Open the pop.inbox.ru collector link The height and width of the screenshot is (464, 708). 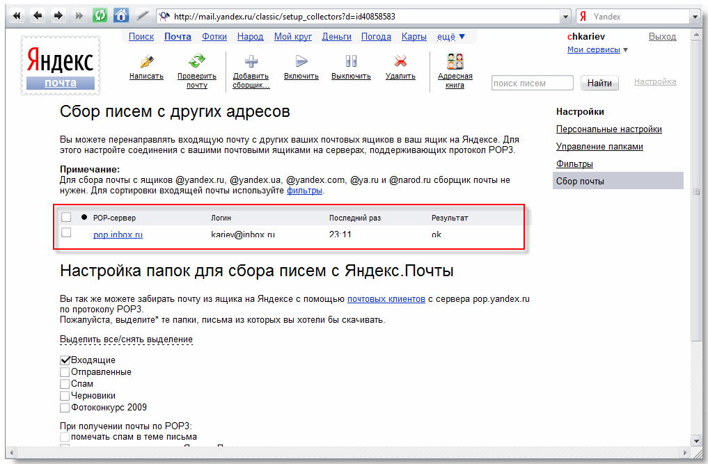[118, 234]
